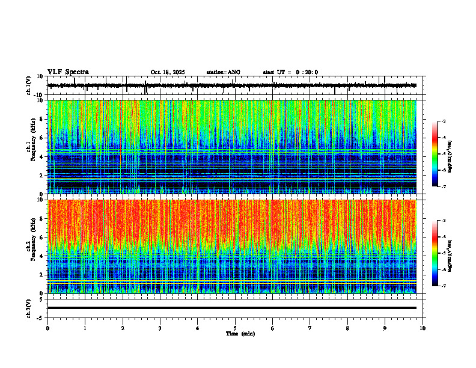Click the "-7" tick on ch.2 color bar
The width and height of the screenshot is (476, 368).
pos(443,286)
